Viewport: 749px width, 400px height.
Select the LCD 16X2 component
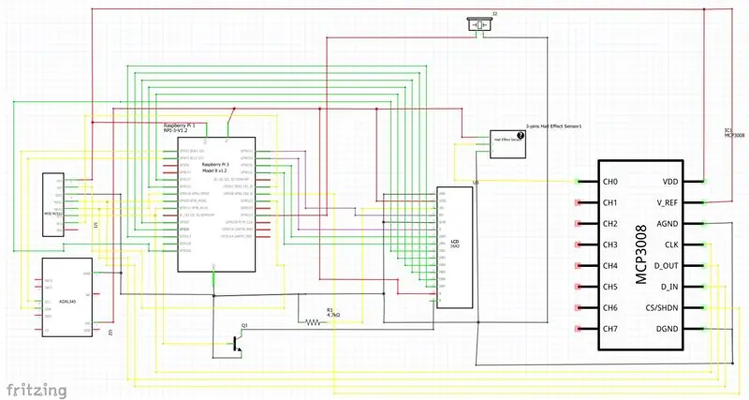point(455,247)
